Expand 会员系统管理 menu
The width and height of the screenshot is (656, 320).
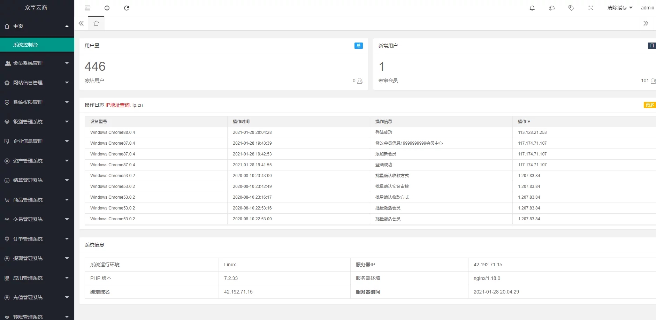pyautogui.click(x=37, y=63)
